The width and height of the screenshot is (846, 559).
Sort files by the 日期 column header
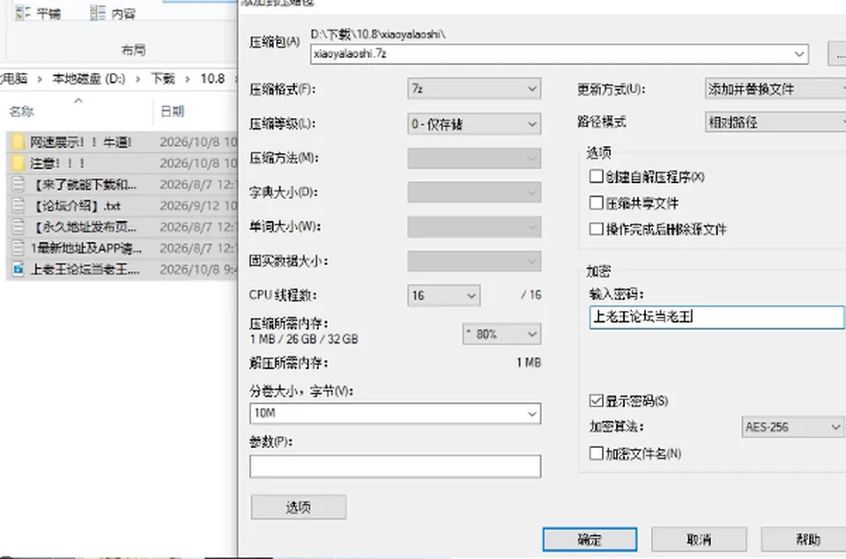click(x=173, y=111)
